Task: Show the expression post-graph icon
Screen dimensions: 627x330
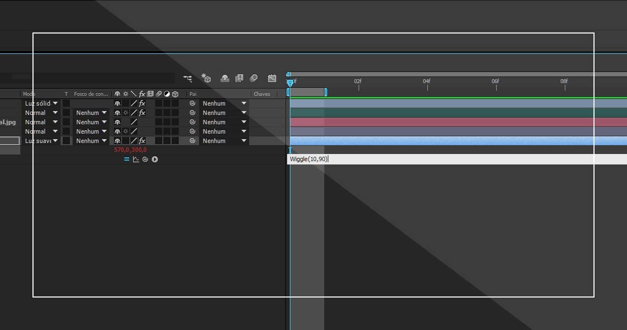Action: 136,159
